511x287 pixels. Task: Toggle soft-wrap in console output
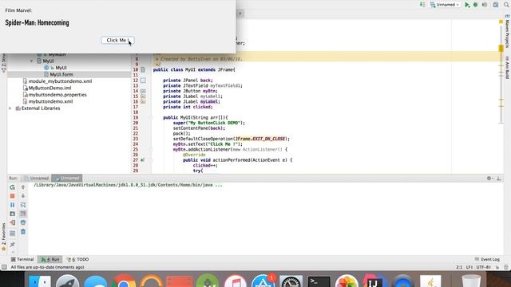point(23,205)
